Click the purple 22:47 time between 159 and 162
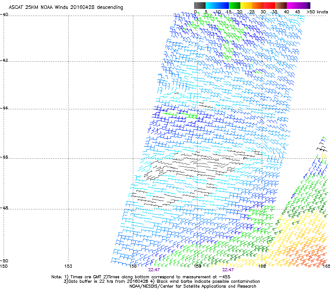330x289 pixels. 228,270
